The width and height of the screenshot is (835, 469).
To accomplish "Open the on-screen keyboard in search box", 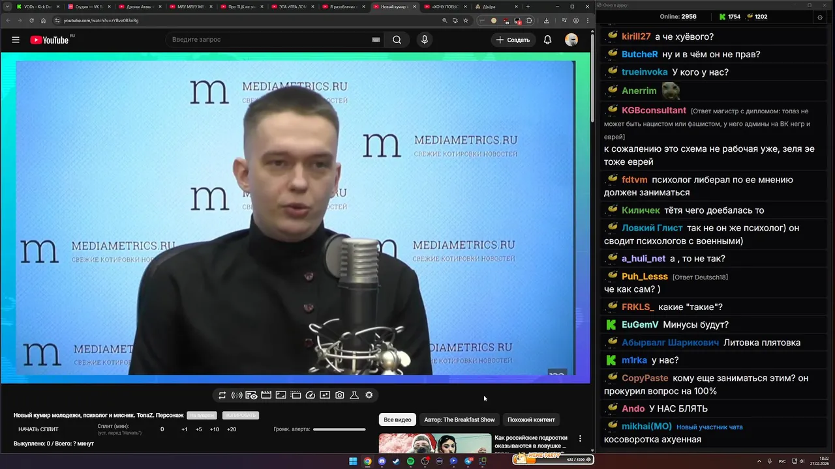I will click(x=376, y=40).
